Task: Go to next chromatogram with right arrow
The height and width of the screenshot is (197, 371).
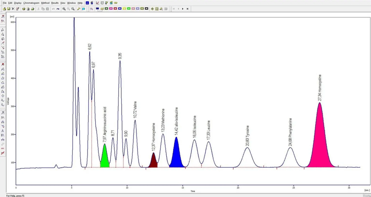Action: tap(183, 9)
